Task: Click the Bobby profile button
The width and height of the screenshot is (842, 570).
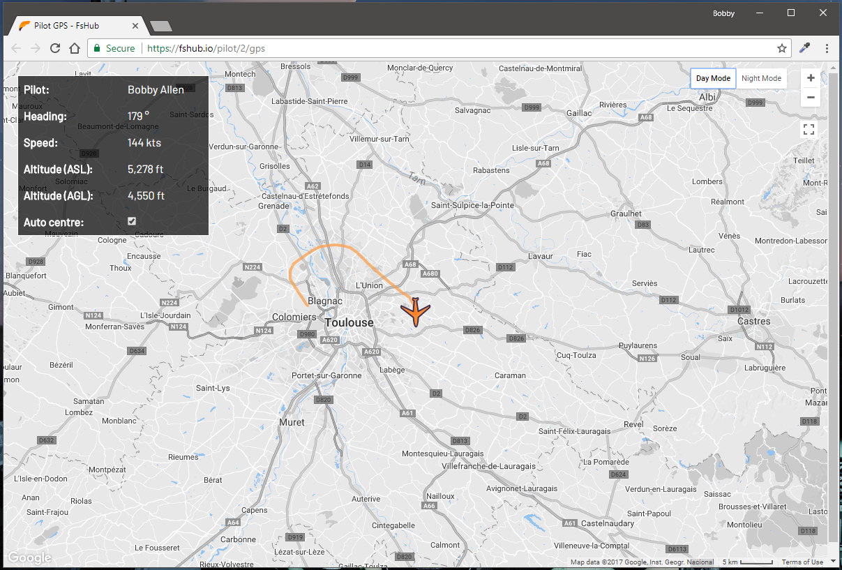Action: pos(723,13)
